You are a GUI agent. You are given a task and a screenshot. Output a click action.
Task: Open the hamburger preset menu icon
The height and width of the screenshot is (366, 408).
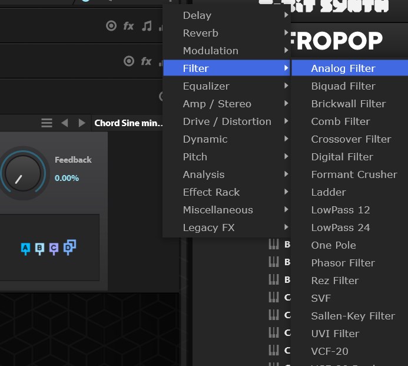(47, 123)
